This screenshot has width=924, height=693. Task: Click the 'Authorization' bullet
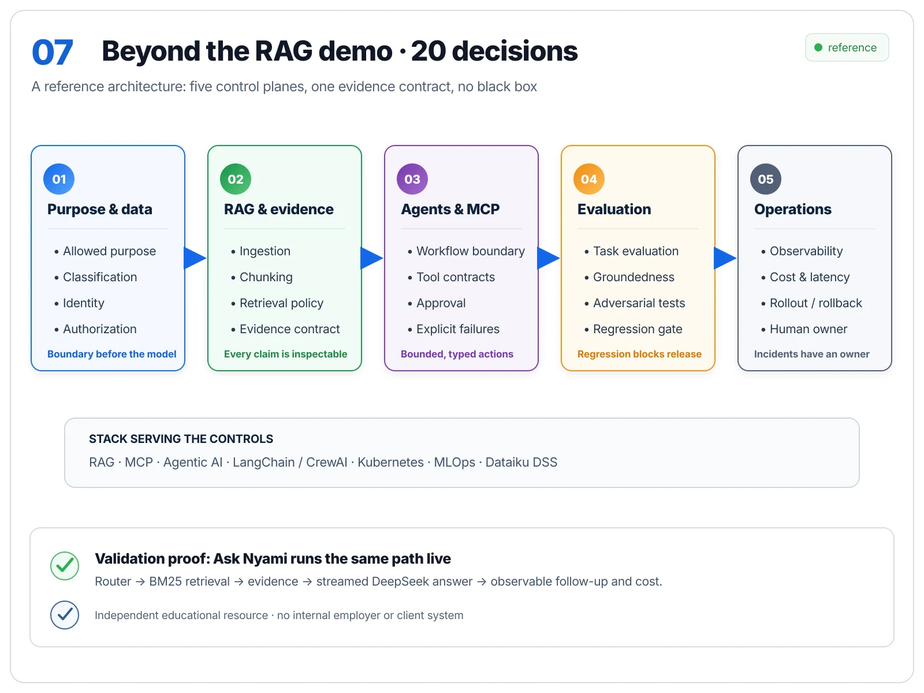click(x=95, y=329)
